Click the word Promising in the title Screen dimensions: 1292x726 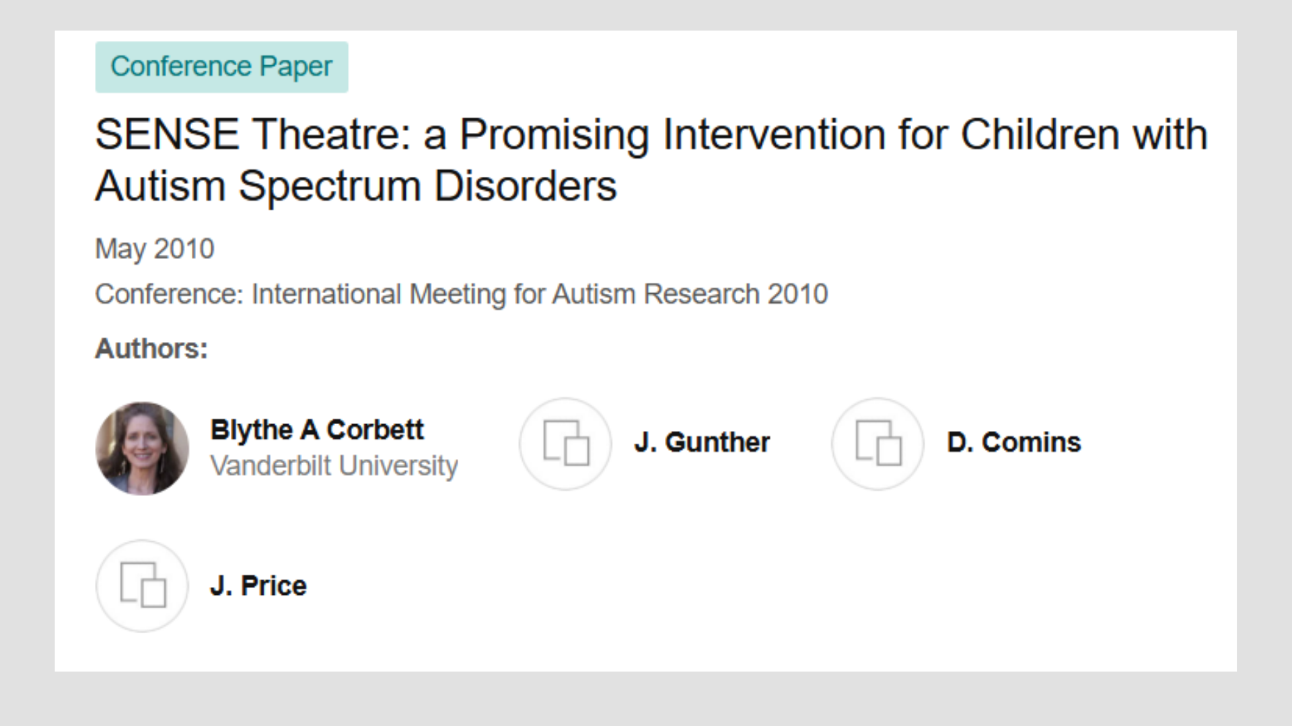point(554,135)
